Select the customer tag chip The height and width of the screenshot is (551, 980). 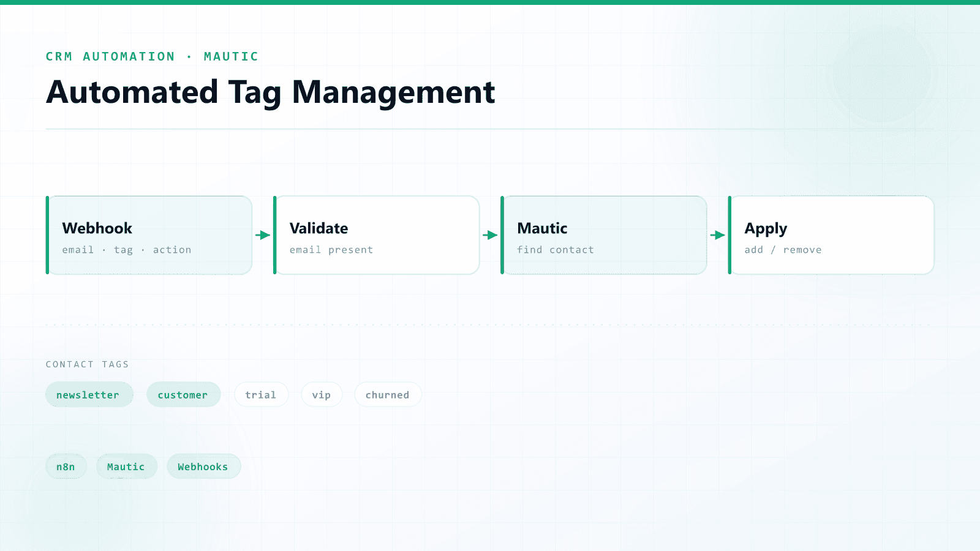[x=183, y=395]
